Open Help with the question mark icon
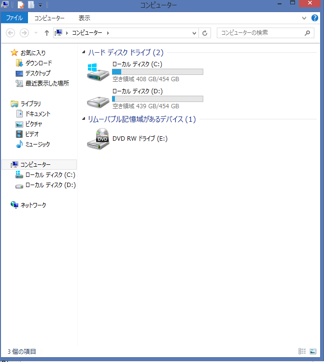324x362 pixels. click(x=314, y=18)
